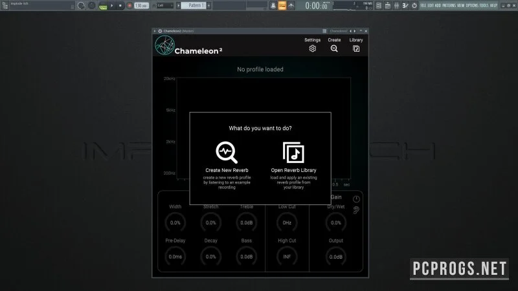Click the Create text label in header
518x291 pixels.
point(334,40)
